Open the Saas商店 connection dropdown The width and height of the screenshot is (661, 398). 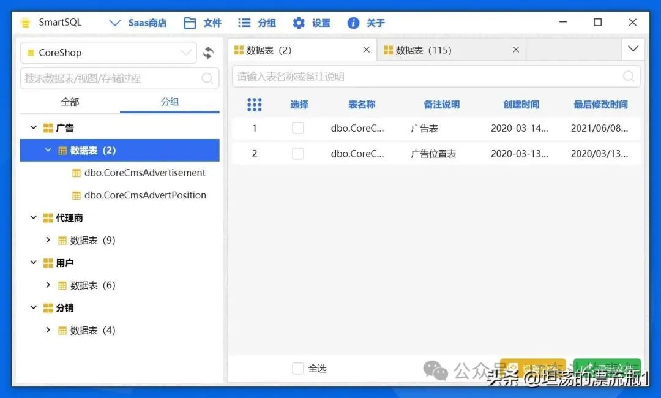click(x=138, y=23)
